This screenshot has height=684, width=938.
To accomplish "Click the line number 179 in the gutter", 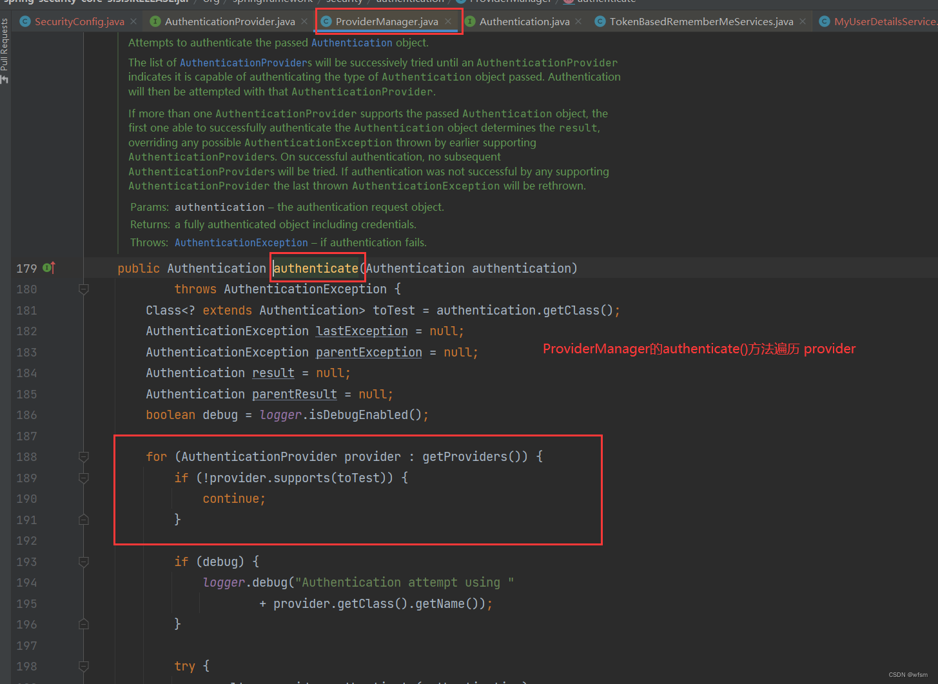I will [26, 268].
